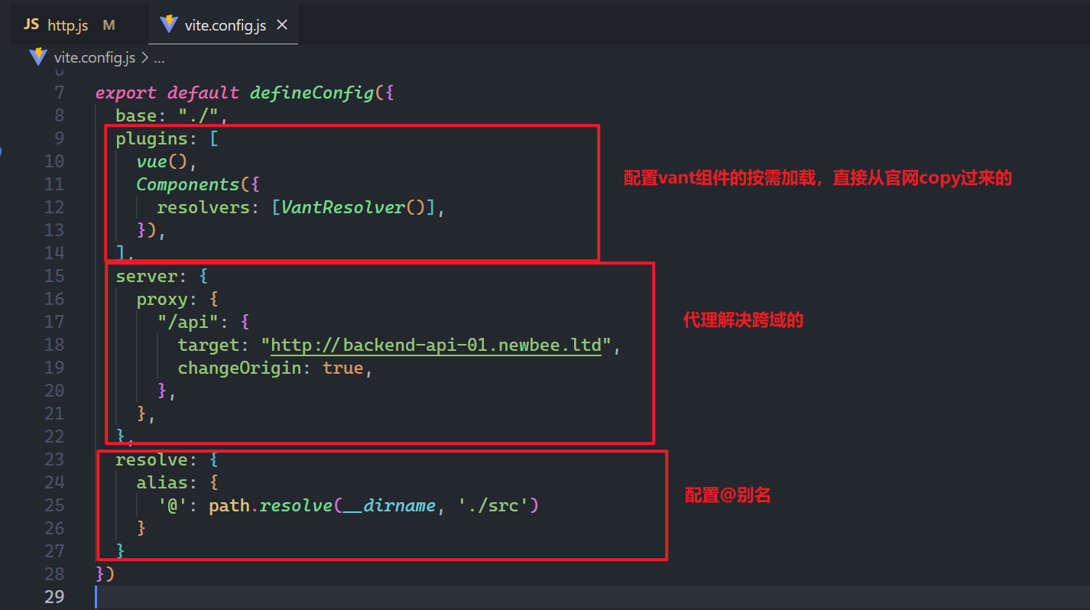Click the Vite icon in the breadcrumb
The height and width of the screenshot is (610, 1090).
pyautogui.click(x=37, y=57)
